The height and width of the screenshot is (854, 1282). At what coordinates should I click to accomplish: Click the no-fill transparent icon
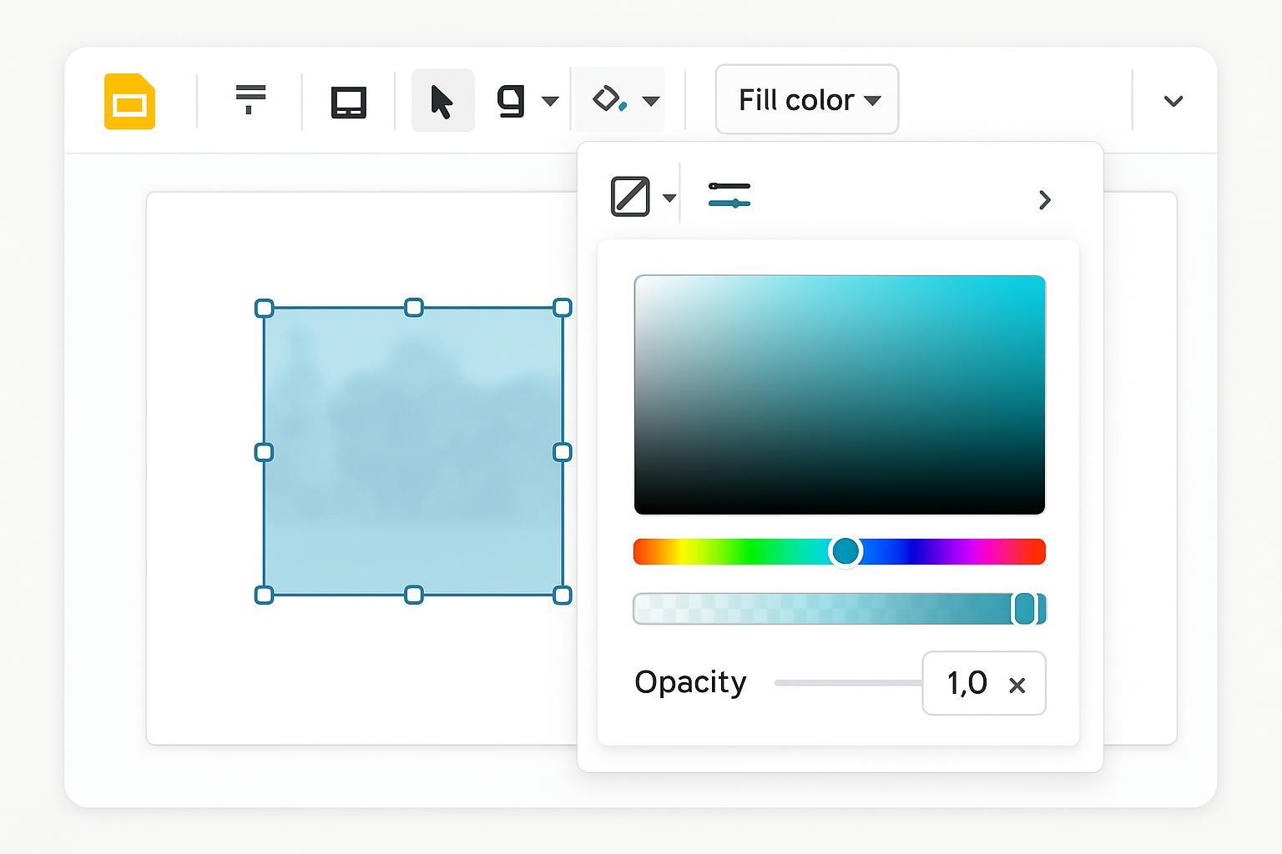630,197
